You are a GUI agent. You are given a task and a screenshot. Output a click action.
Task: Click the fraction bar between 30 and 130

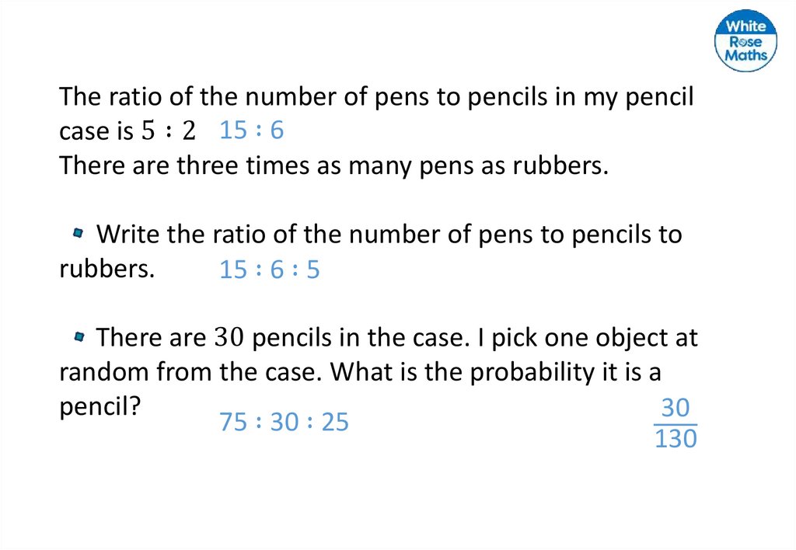tap(676, 424)
